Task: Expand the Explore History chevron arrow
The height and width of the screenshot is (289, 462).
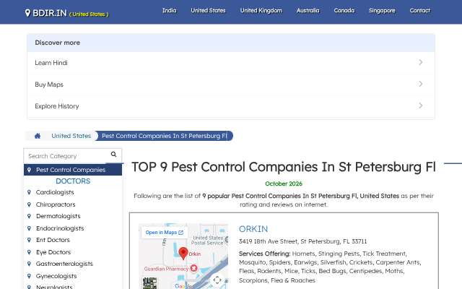Action: click(x=420, y=105)
